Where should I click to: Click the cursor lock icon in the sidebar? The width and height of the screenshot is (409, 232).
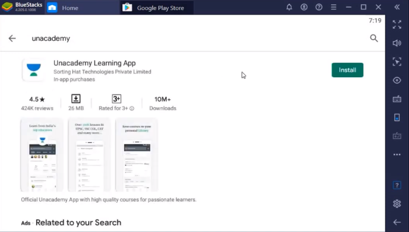click(x=397, y=62)
